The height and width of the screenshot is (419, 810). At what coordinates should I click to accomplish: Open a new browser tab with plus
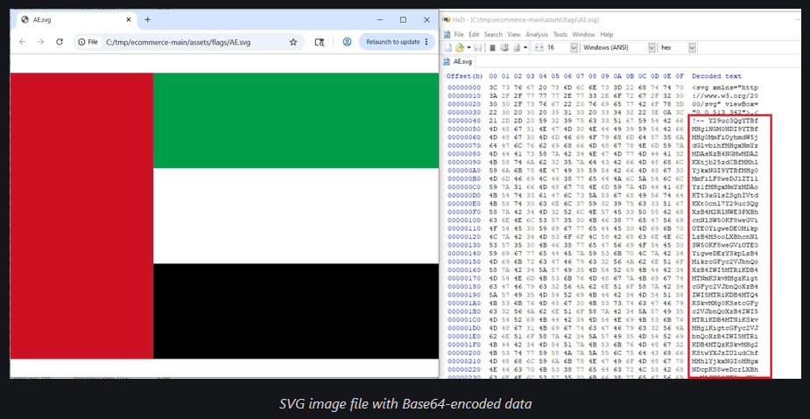click(x=147, y=19)
